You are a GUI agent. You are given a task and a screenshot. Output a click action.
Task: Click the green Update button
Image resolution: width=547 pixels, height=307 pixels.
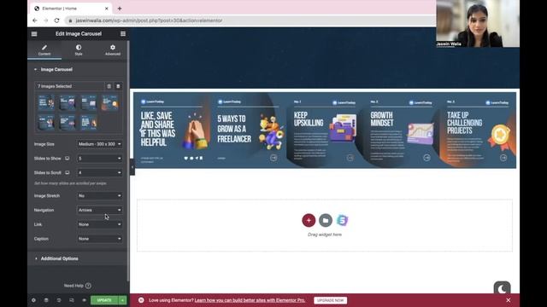[104, 300]
